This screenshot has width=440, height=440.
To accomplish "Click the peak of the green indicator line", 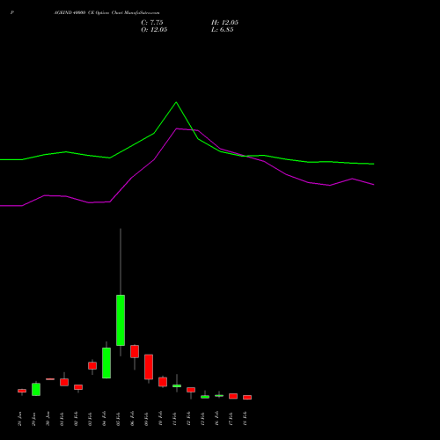I will point(176,102).
